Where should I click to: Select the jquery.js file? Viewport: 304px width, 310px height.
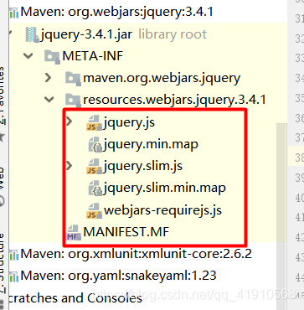click(129, 122)
